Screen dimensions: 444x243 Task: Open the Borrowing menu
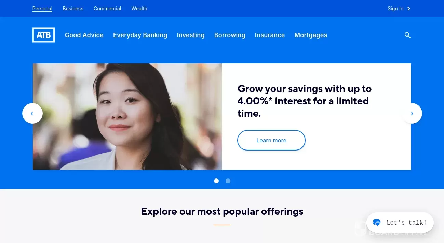tap(230, 35)
